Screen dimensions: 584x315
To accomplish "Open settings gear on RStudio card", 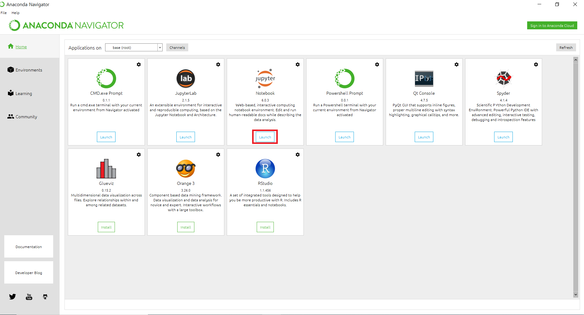I will click(298, 155).
